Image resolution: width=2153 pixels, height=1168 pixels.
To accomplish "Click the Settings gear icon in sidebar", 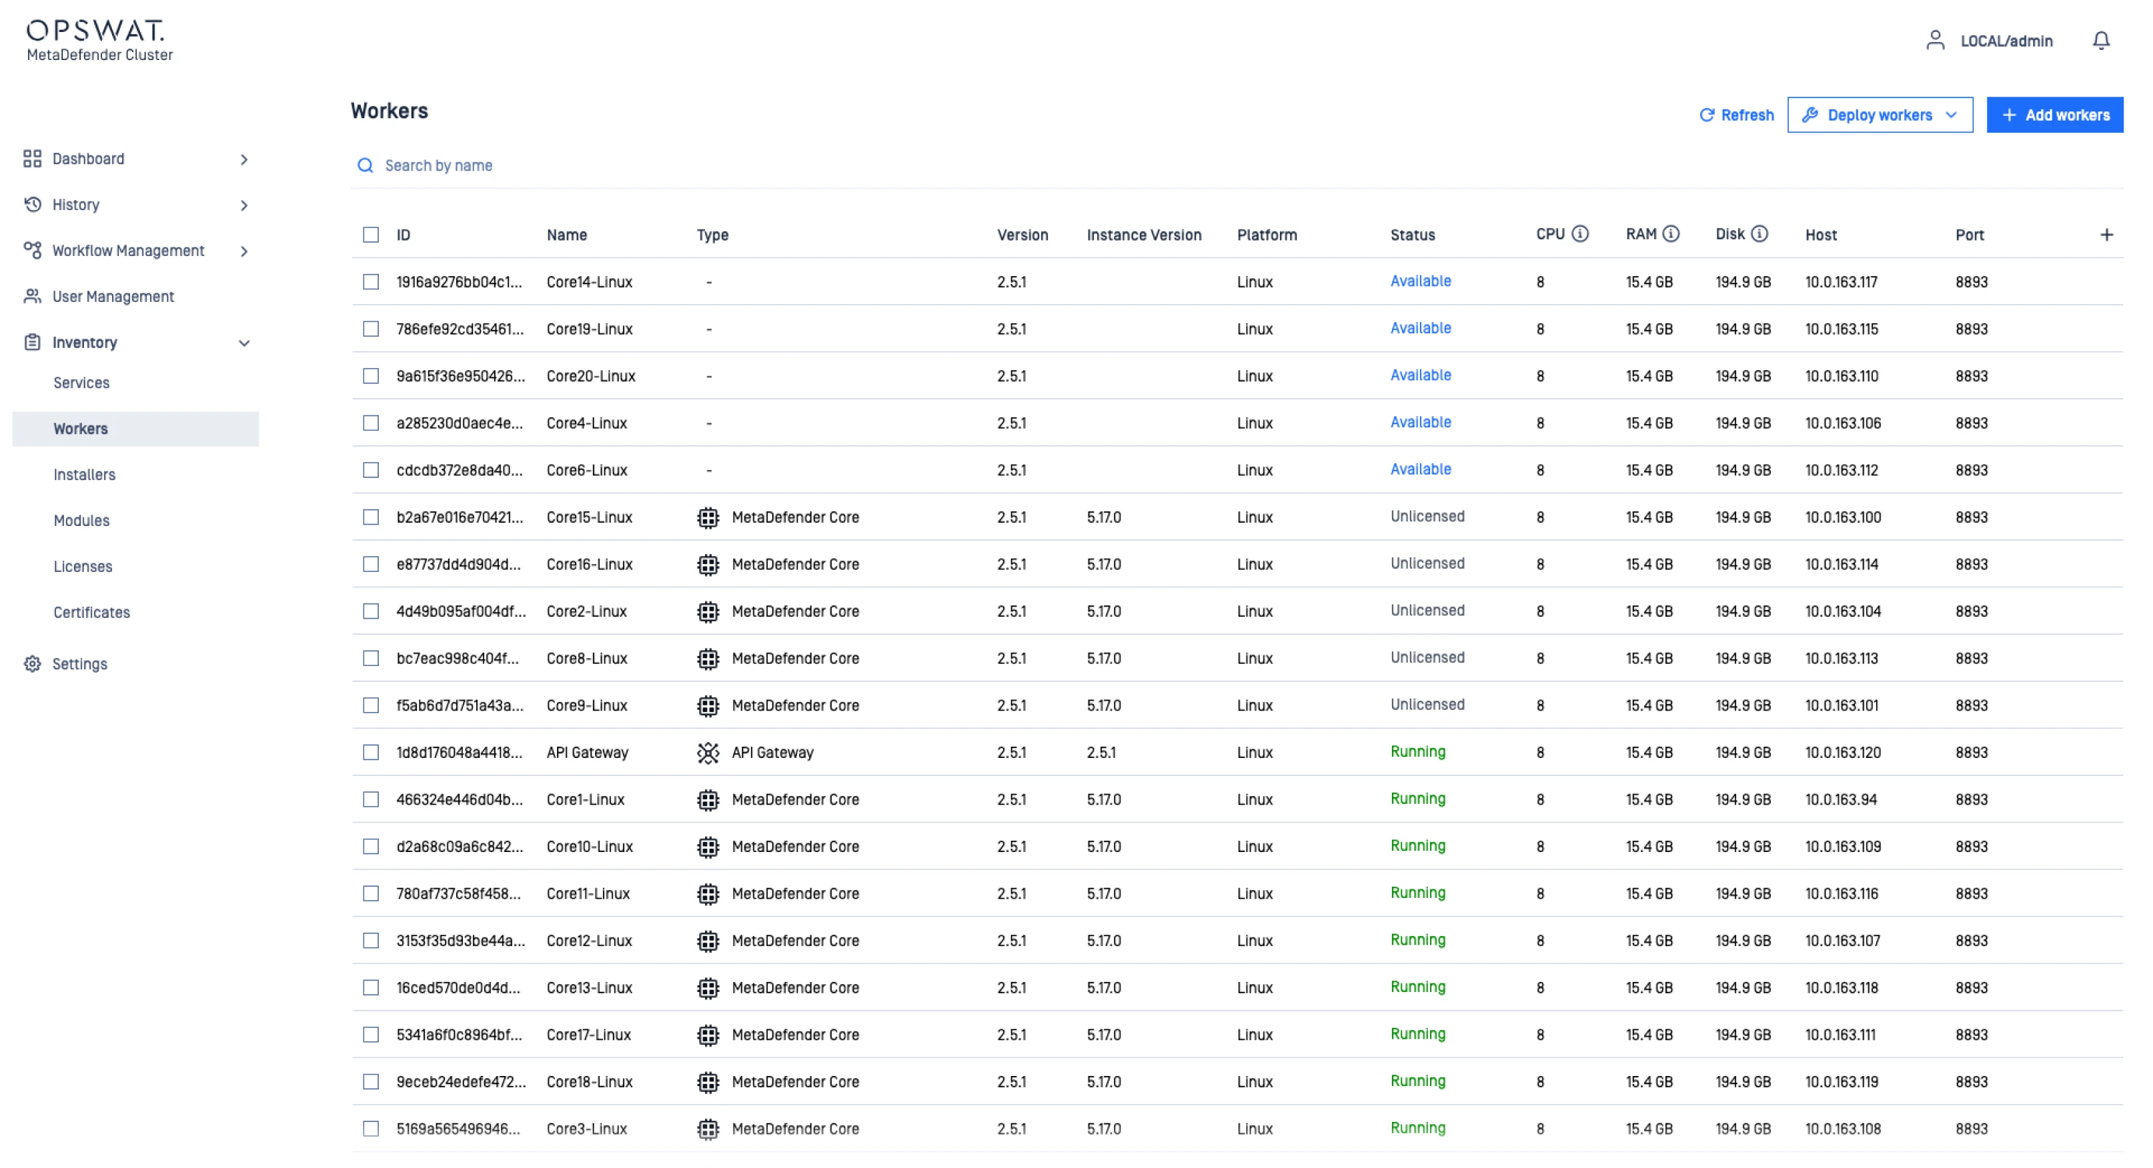I will 33,664.
